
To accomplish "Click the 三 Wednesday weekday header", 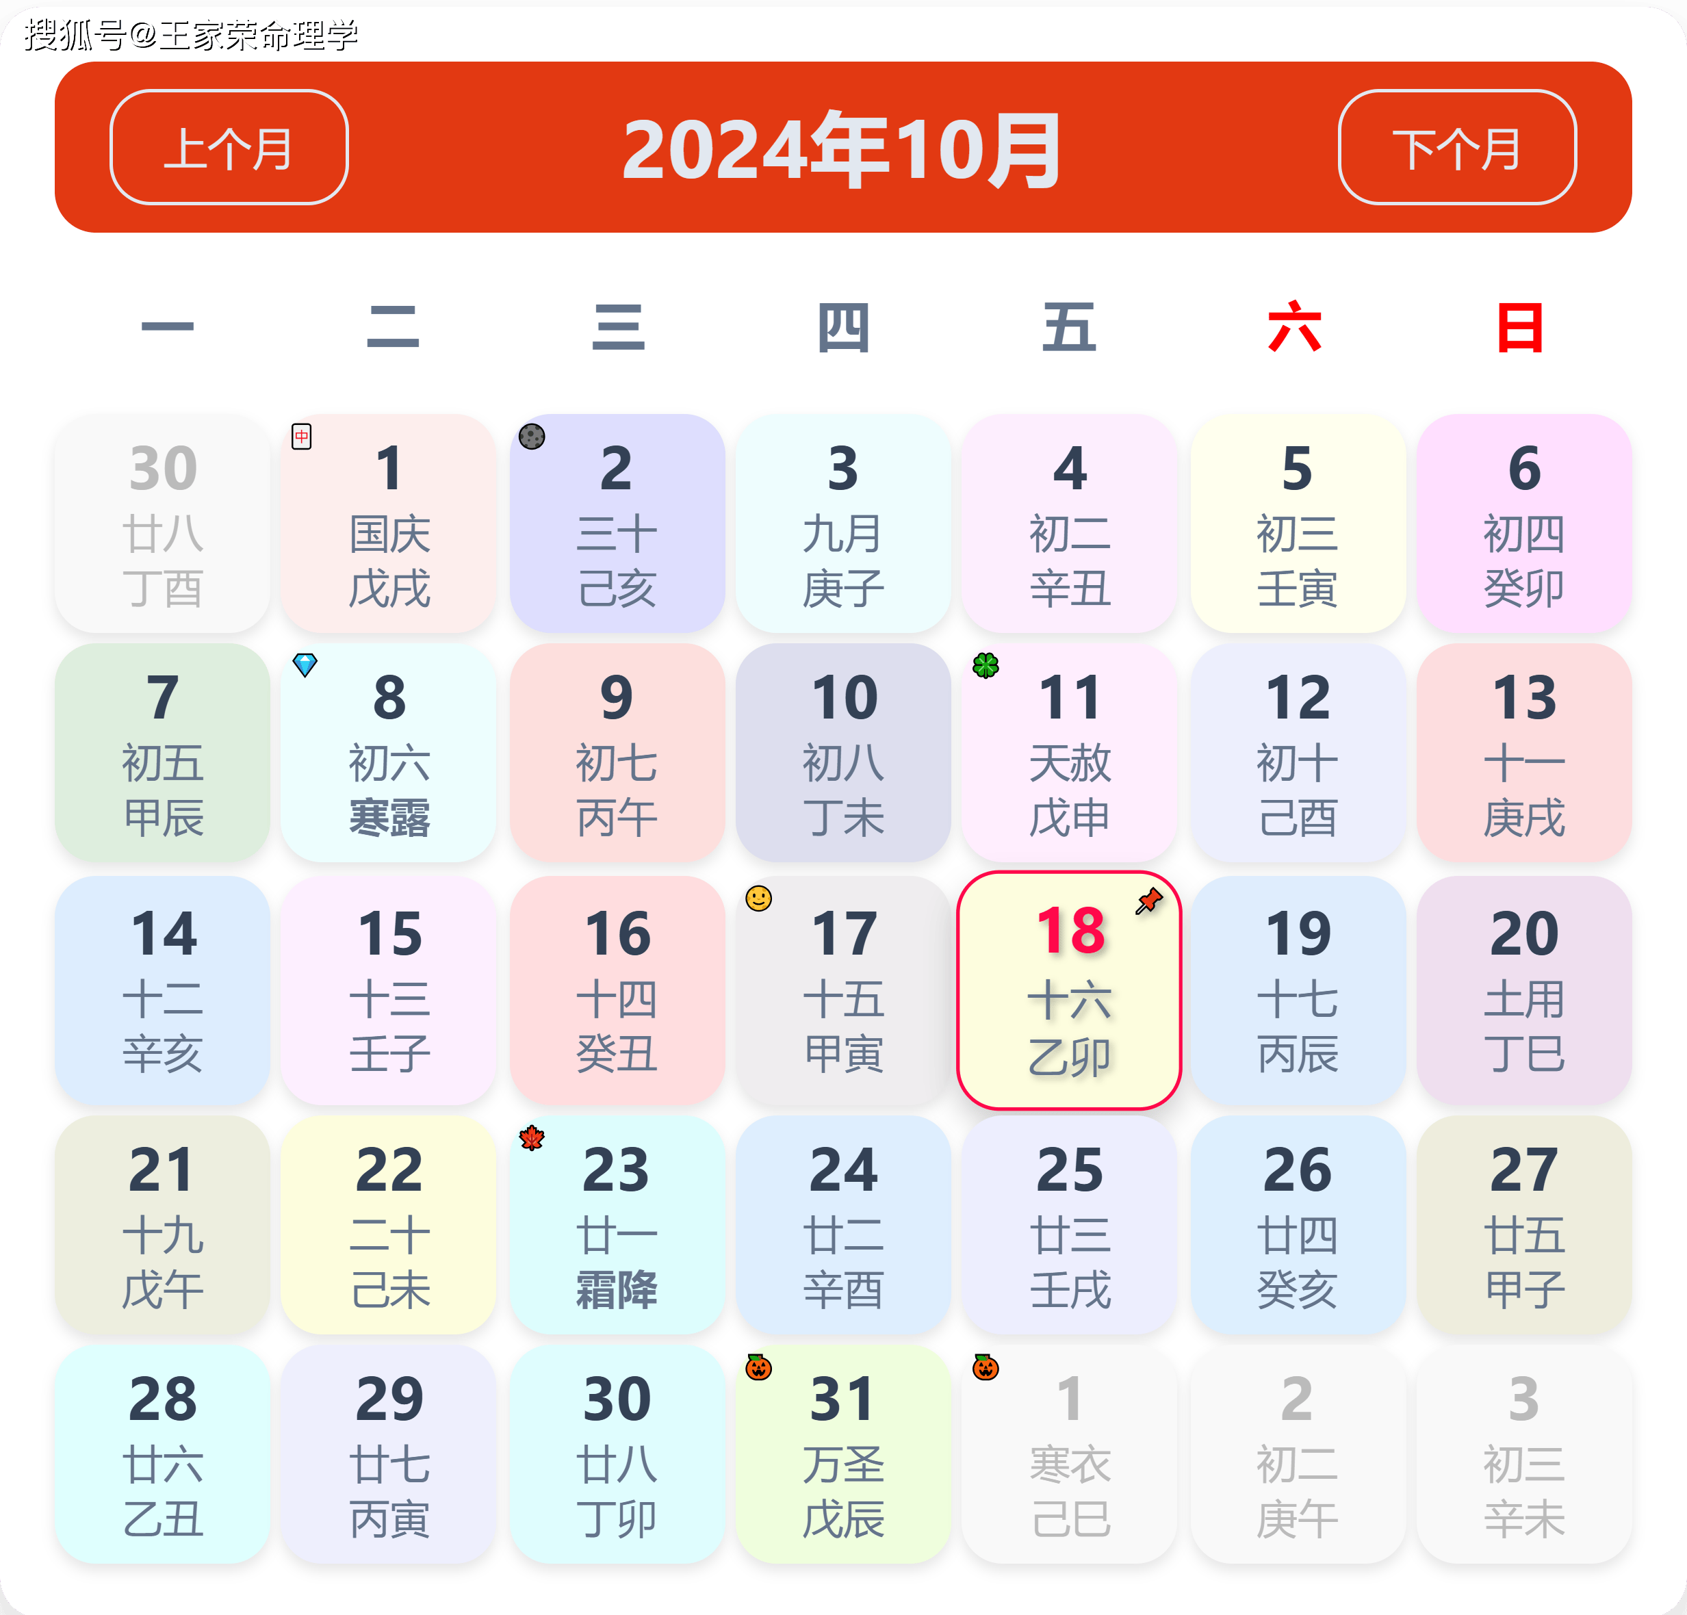I will point(618,326).
